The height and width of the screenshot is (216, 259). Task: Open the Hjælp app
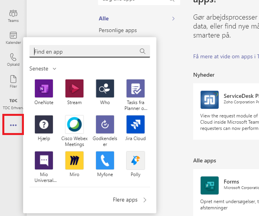(44, 128)
